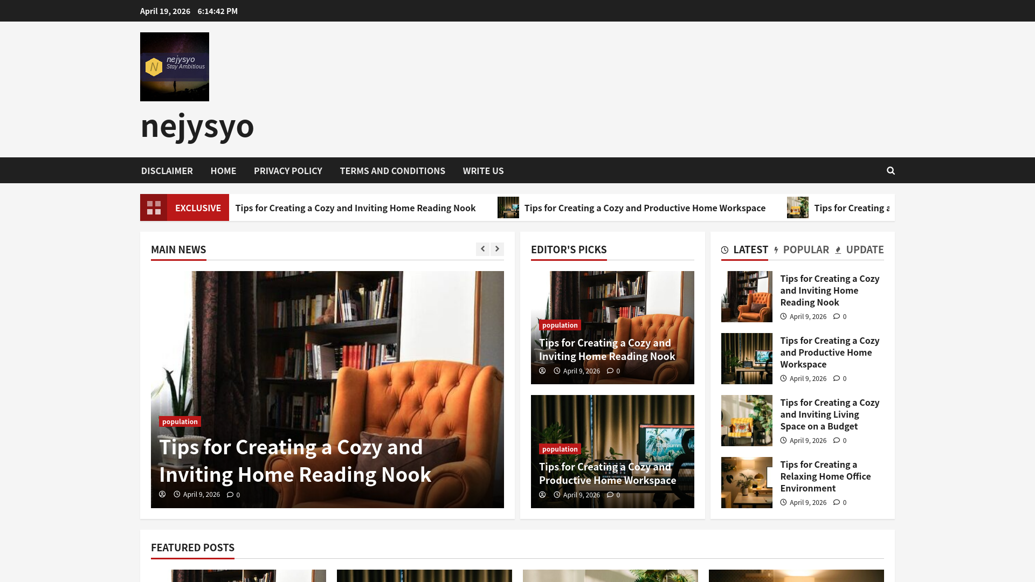
Task: Open latest post Inviting Living Space on a Budget
Action: tap(830, 414)
